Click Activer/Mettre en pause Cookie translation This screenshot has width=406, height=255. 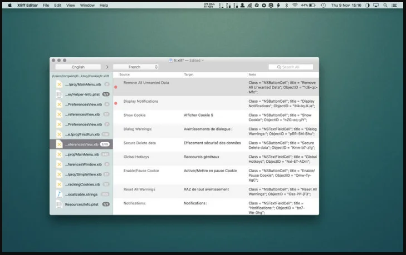(x=211, y=171)
